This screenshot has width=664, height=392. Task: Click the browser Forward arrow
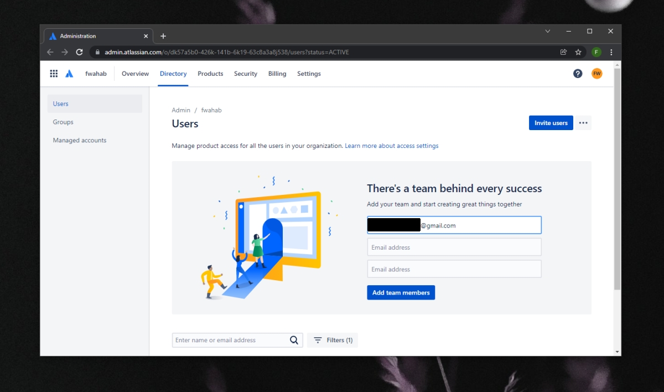tap(65, 52)
